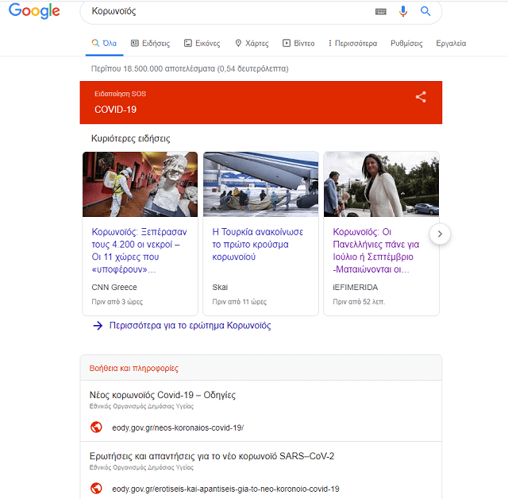Image resolution: width=508 pixels, height=499 pixels.
Task: Open the woman in white jacket thumbnail
Action: click(x=381, y=184)
